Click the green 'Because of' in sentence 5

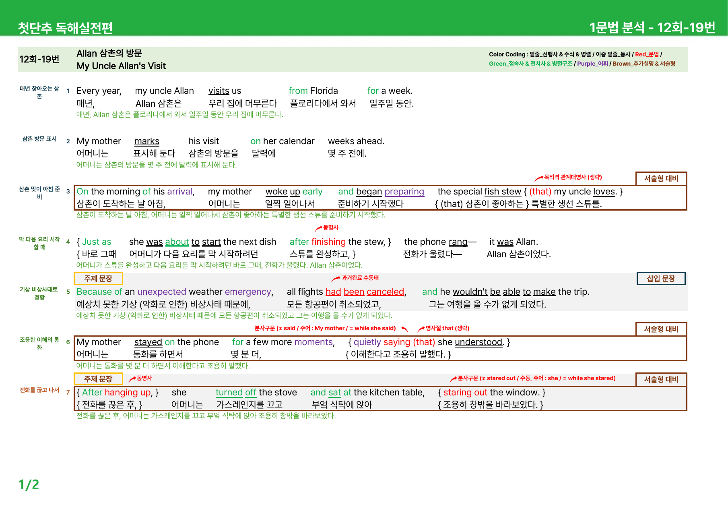point(99,292)
